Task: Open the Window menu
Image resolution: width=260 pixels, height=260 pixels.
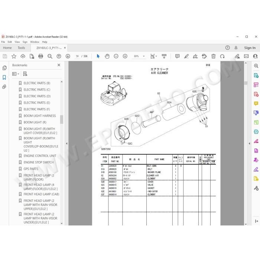Action: pyautogui.click(x=35, y=42)
